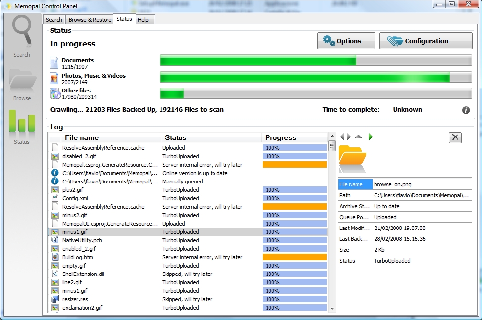
Task: Click the info icon beside Time to complete
Action: pos(466,110)
